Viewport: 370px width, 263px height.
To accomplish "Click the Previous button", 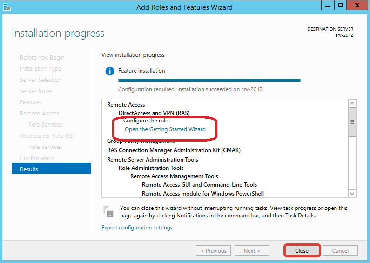I will [213, 251].
